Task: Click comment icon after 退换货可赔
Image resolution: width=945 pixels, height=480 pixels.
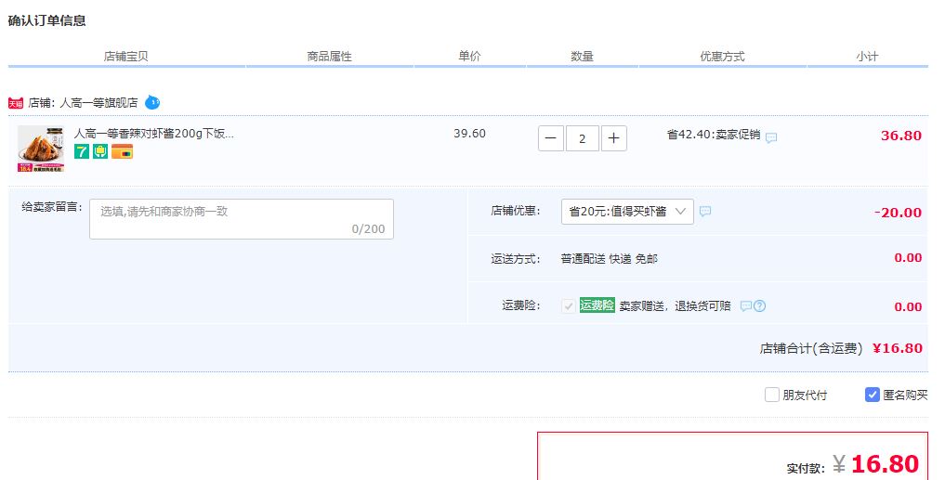Action: pyautogui.click(x=745, y=306)
